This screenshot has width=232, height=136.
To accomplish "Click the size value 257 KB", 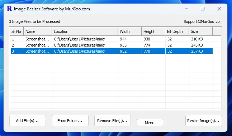I will 197,51.
